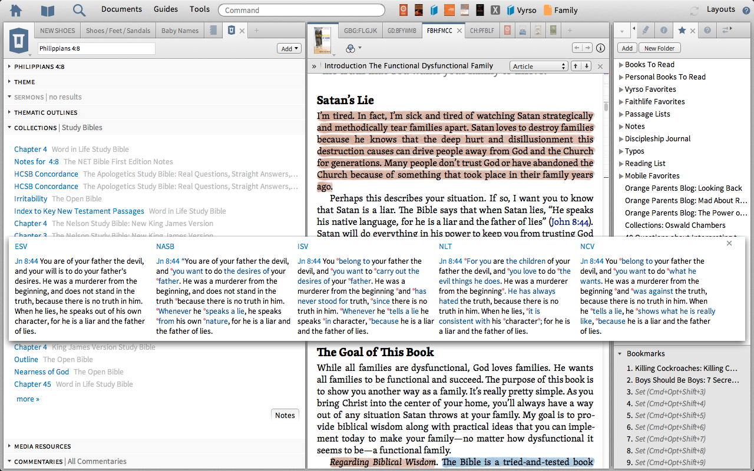The image size is (754, 471).
Task: Switch to the Help tab in the right panel
Action: pyautogui.click(x=707, y=30)
